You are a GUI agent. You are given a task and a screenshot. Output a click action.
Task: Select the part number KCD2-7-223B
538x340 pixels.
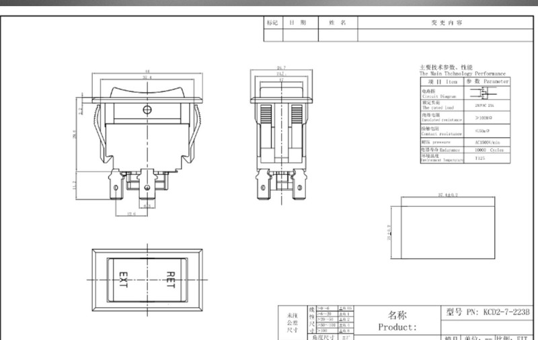506,312
